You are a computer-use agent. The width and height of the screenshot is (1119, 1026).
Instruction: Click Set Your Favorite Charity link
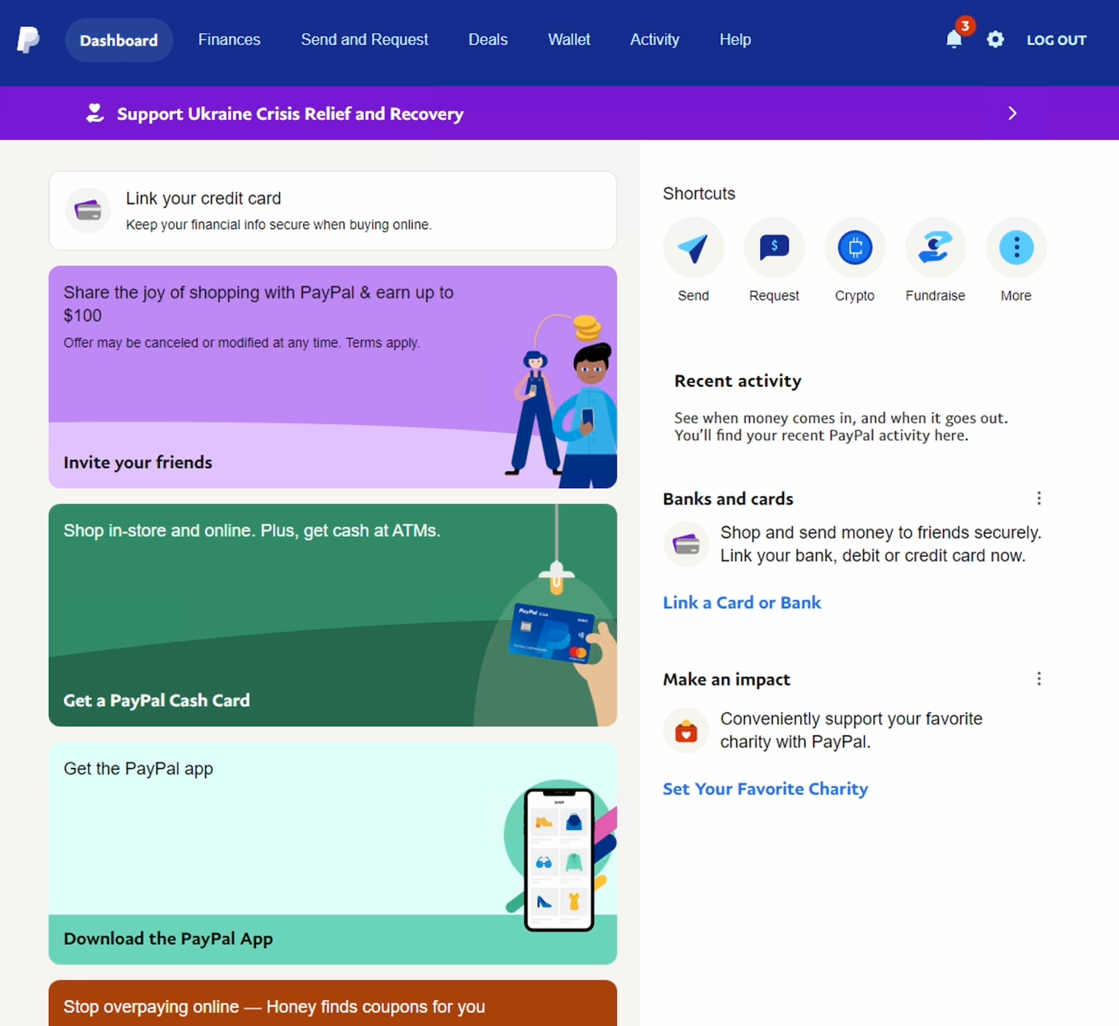765,789
